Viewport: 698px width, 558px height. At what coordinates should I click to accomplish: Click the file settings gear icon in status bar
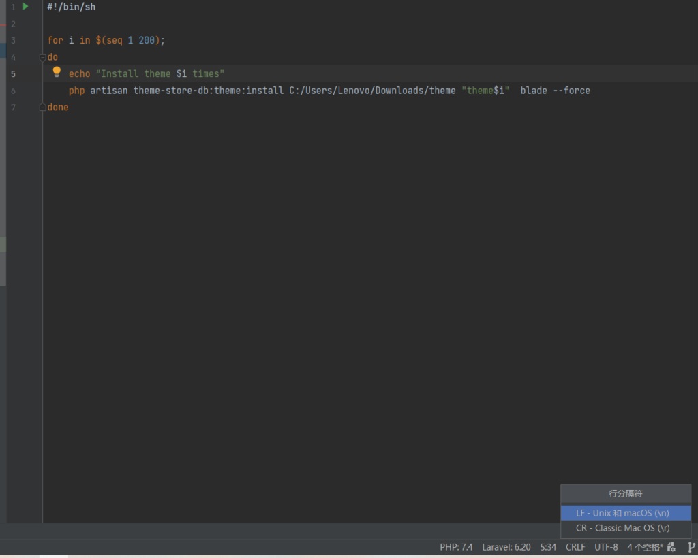671,547
